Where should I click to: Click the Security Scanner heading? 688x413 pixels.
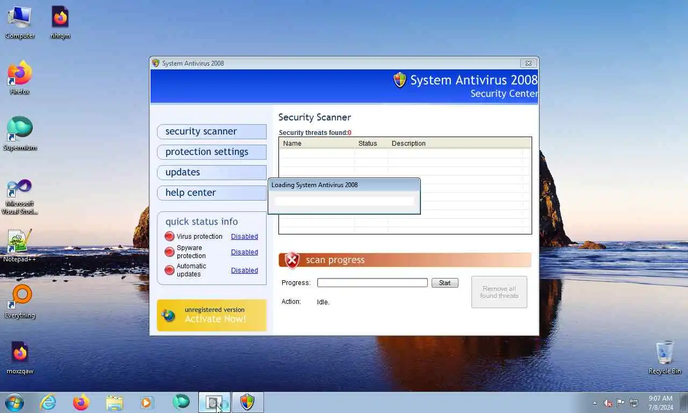click(314, 117)
